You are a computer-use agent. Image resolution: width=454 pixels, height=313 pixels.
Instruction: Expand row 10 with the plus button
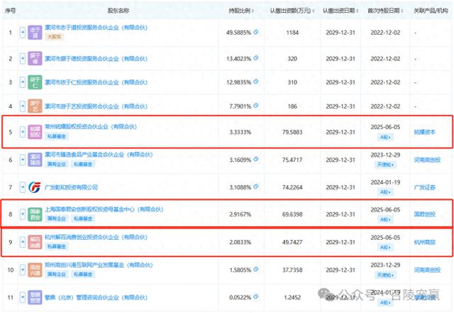[x=23, y=270]
